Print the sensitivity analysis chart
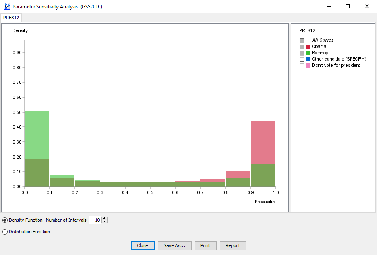The image size is (377, 255). pos(205,245)
